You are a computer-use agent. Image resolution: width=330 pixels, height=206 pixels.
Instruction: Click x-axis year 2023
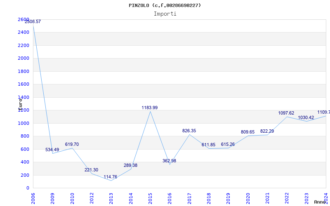(306, 199)
